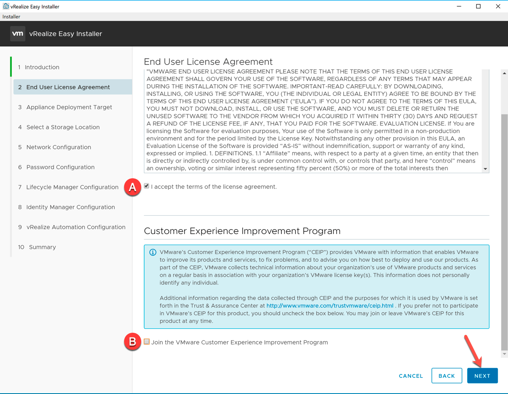Click the EULA text box scroll down arrow
The width and height of the screenshot is (508, 394).
[485, 168]
